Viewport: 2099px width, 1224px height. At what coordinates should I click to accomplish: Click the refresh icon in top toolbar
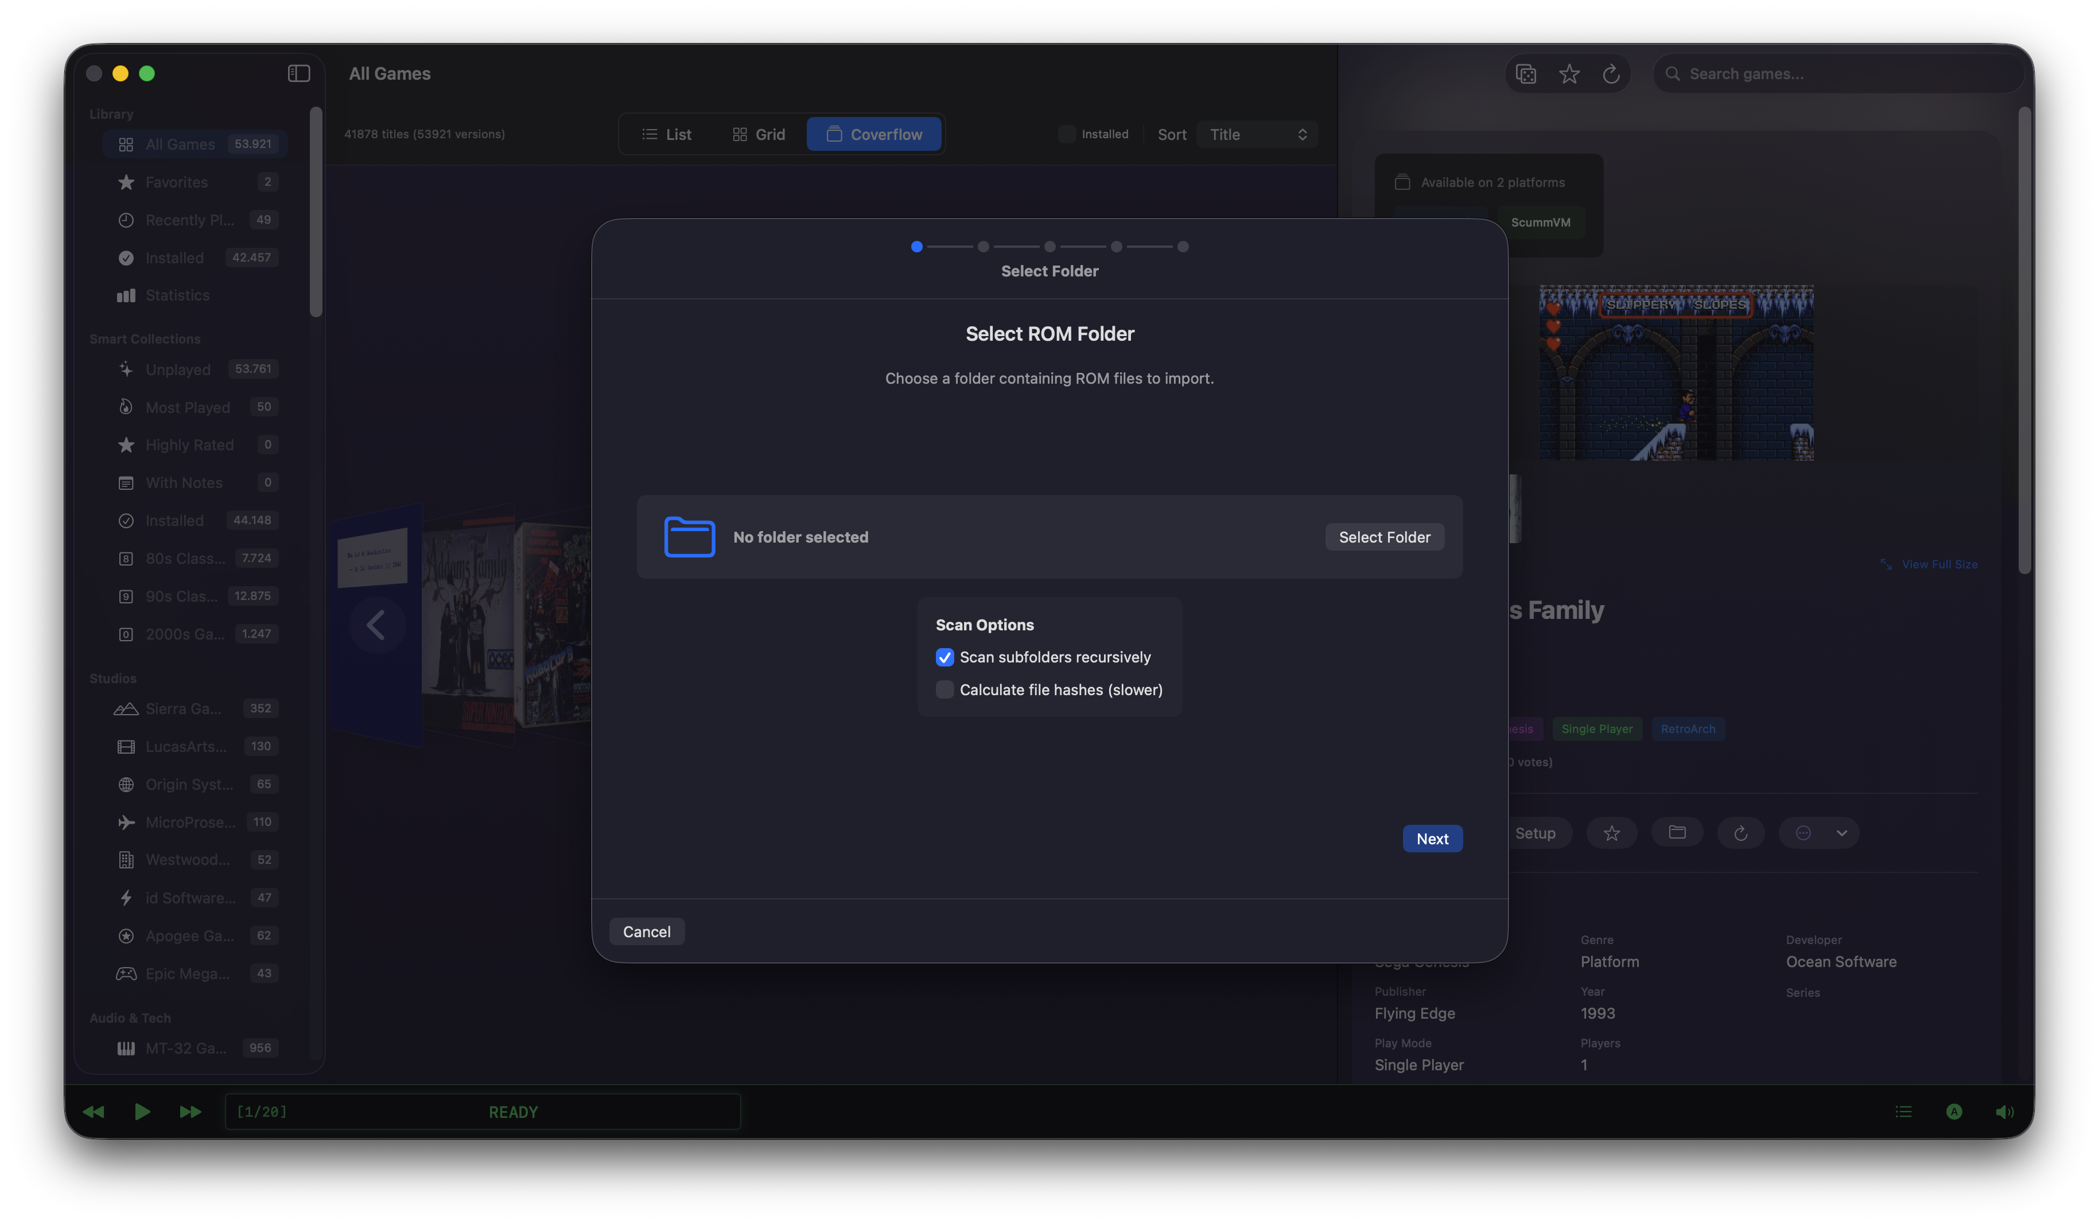tap(1611, 74)
